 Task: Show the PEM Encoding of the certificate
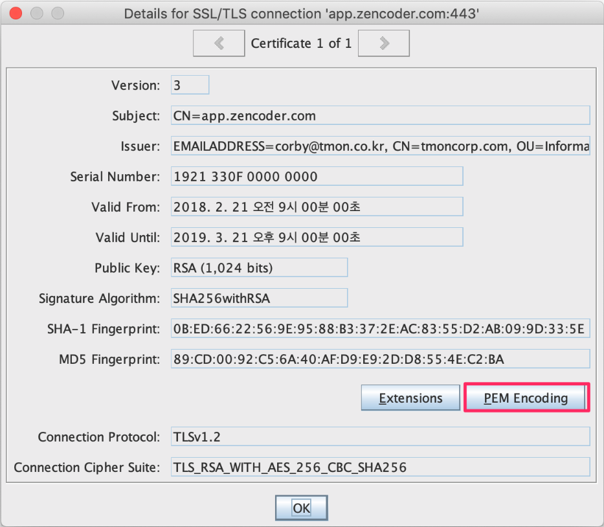pyautogui.click(x=526, y=398)
